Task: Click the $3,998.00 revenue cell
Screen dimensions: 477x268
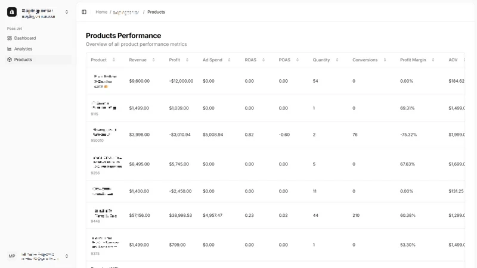Action: click(x=140, y=135)
